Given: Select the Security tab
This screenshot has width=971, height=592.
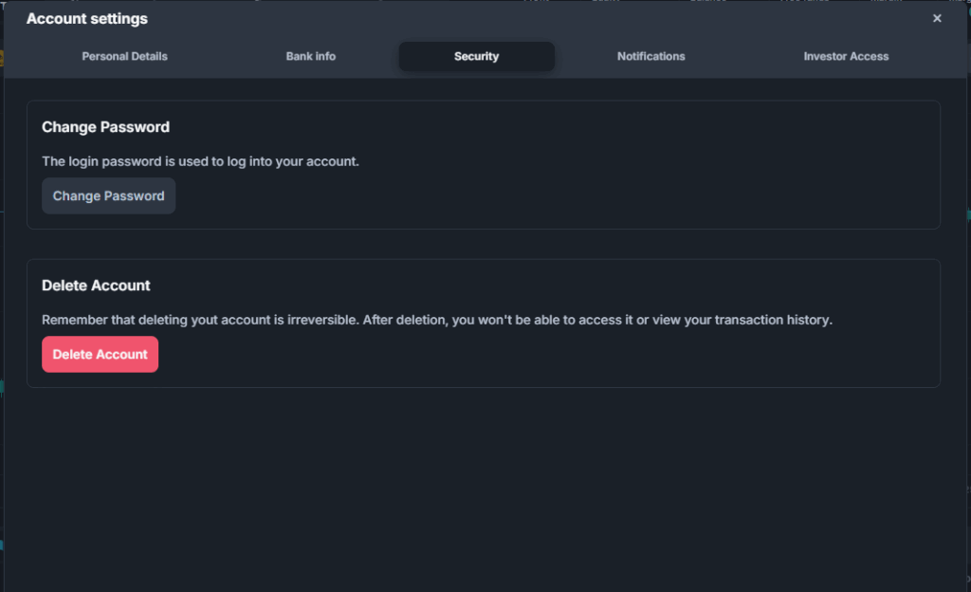Looking at the screenshot, I should (476, 57).
